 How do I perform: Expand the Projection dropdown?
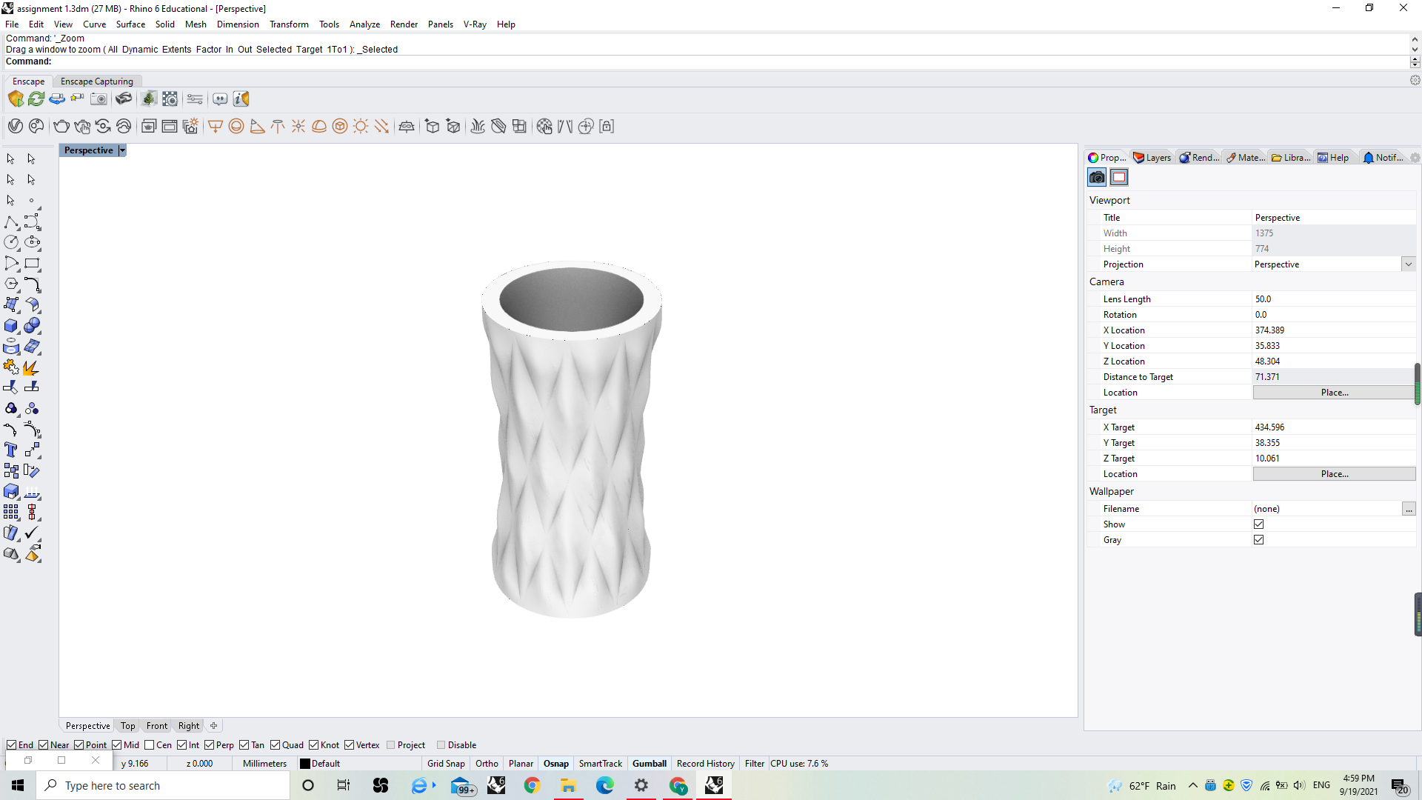1408,264
